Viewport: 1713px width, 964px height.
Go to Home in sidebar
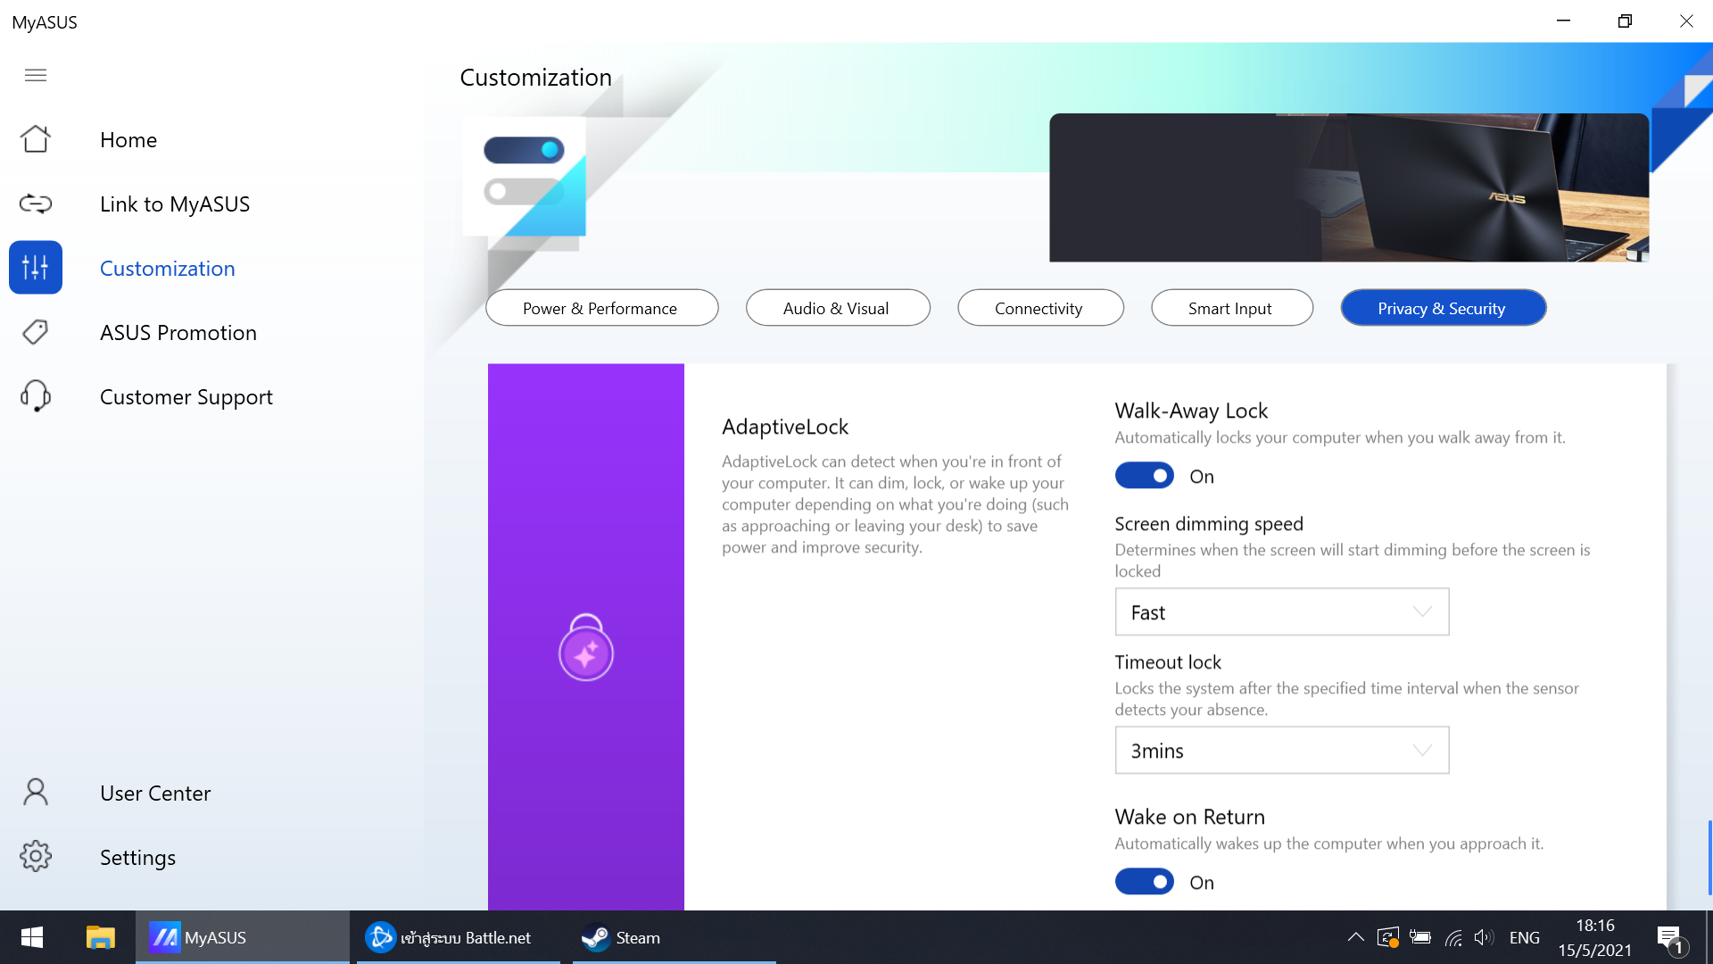pyautogui.click(x=128, y=140)
